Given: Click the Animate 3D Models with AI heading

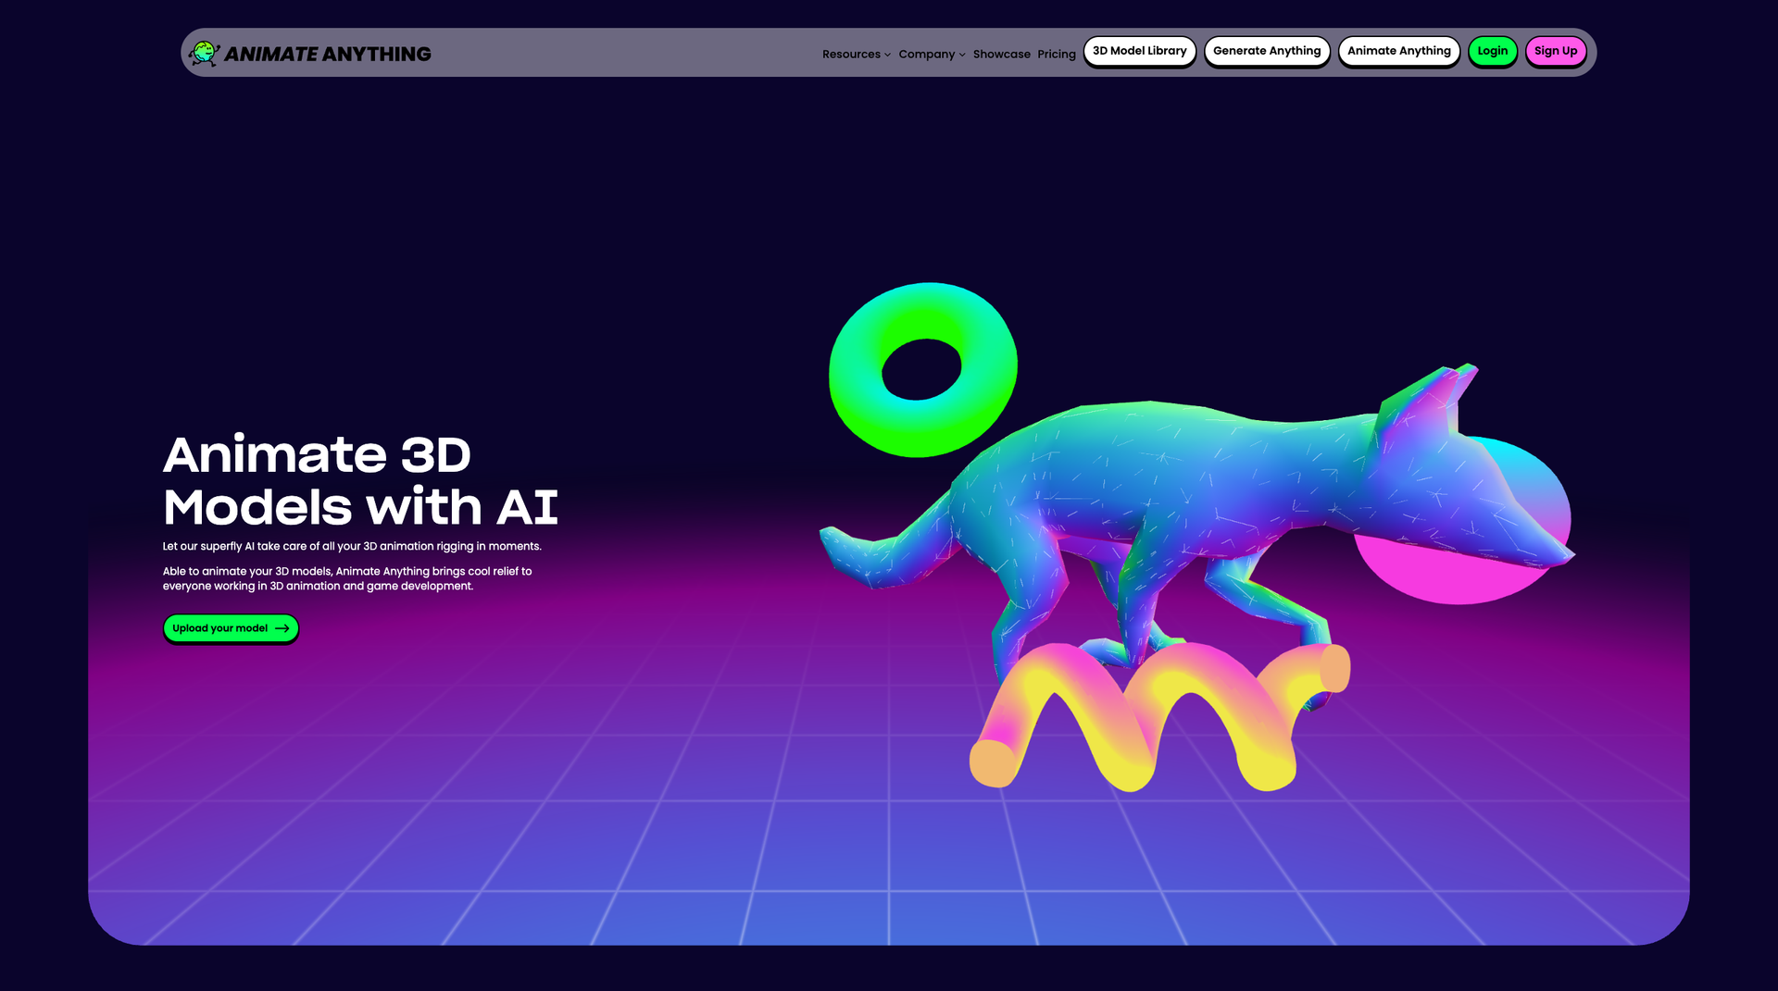Looking at the screenshot, I should point(361,481).
